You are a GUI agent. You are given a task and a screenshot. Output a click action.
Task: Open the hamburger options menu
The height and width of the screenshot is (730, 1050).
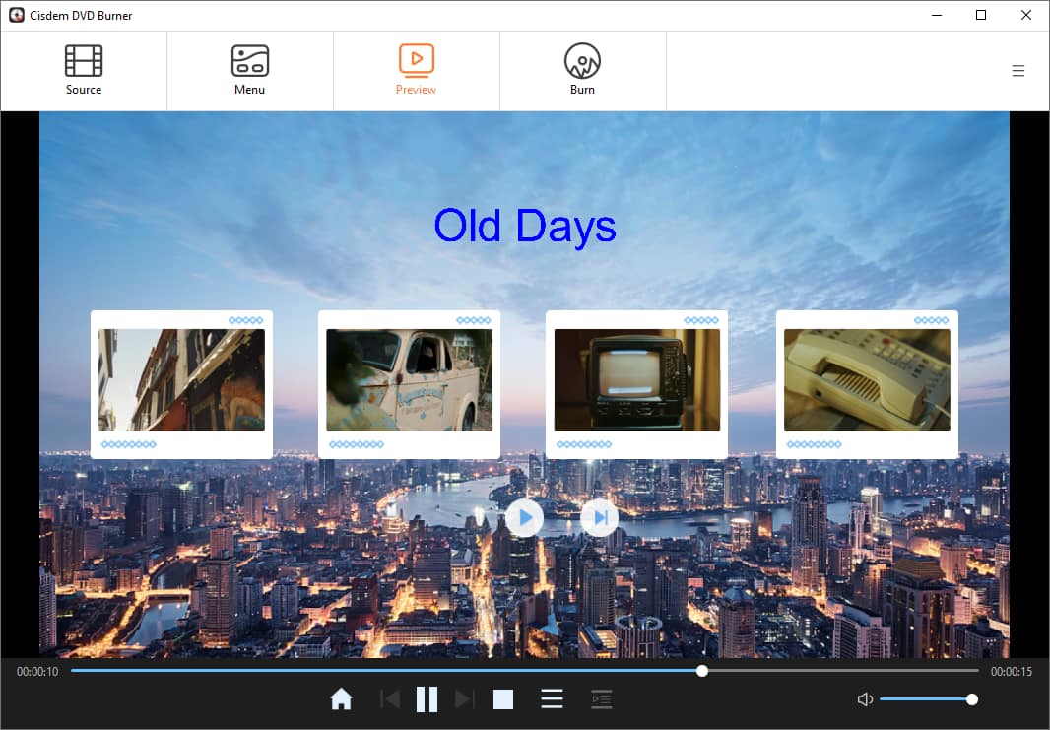click(x=1018, y=71)
